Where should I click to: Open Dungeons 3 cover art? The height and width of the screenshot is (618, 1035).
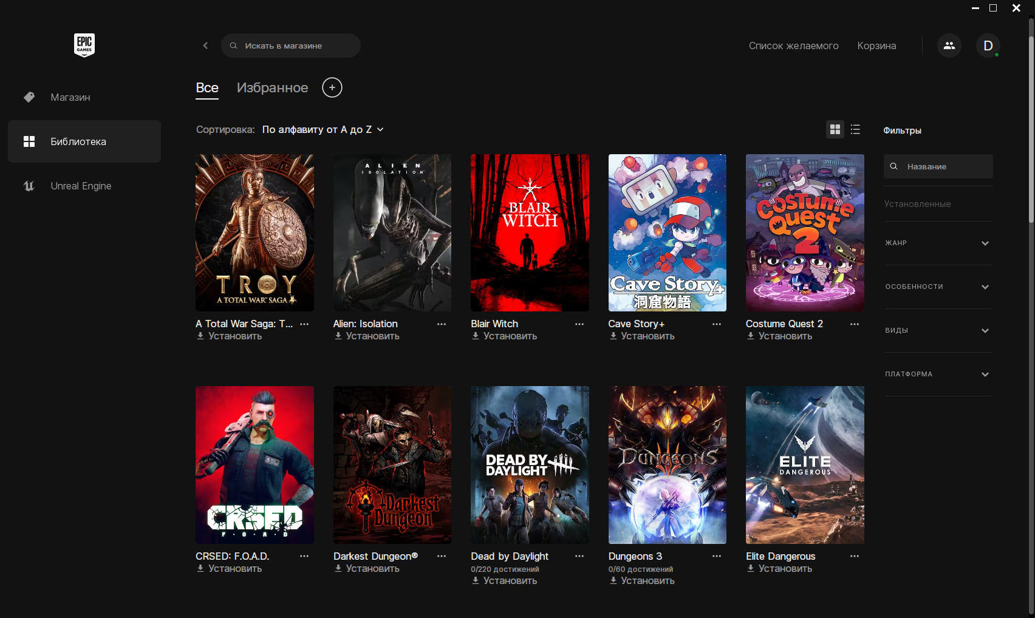tap(668, 465)
